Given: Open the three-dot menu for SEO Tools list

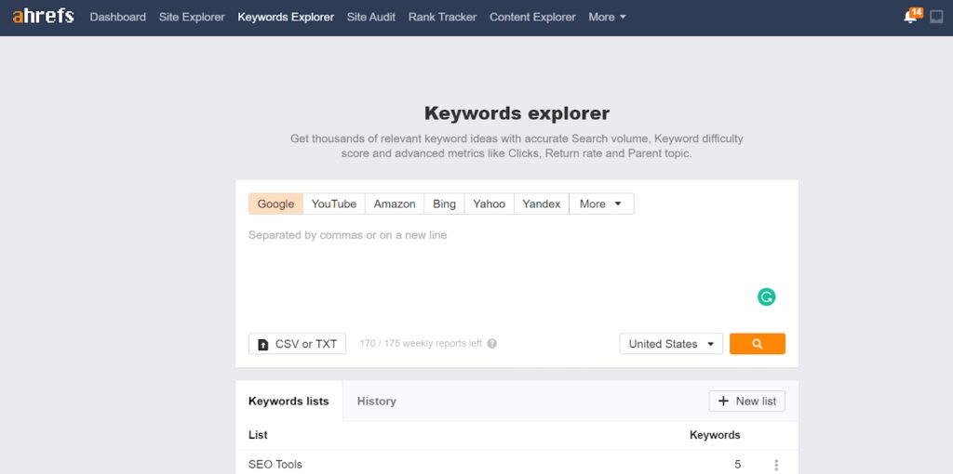Looking at the screenshot, I should (x=775, y=465).
